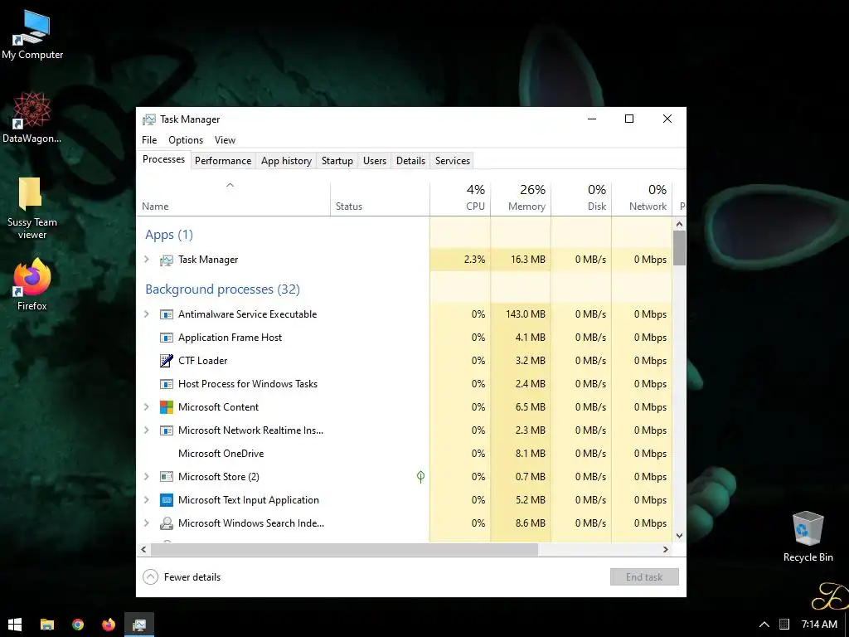Collapse view with Fewer details arrow
849x637 pixels.
coord(151,577)
